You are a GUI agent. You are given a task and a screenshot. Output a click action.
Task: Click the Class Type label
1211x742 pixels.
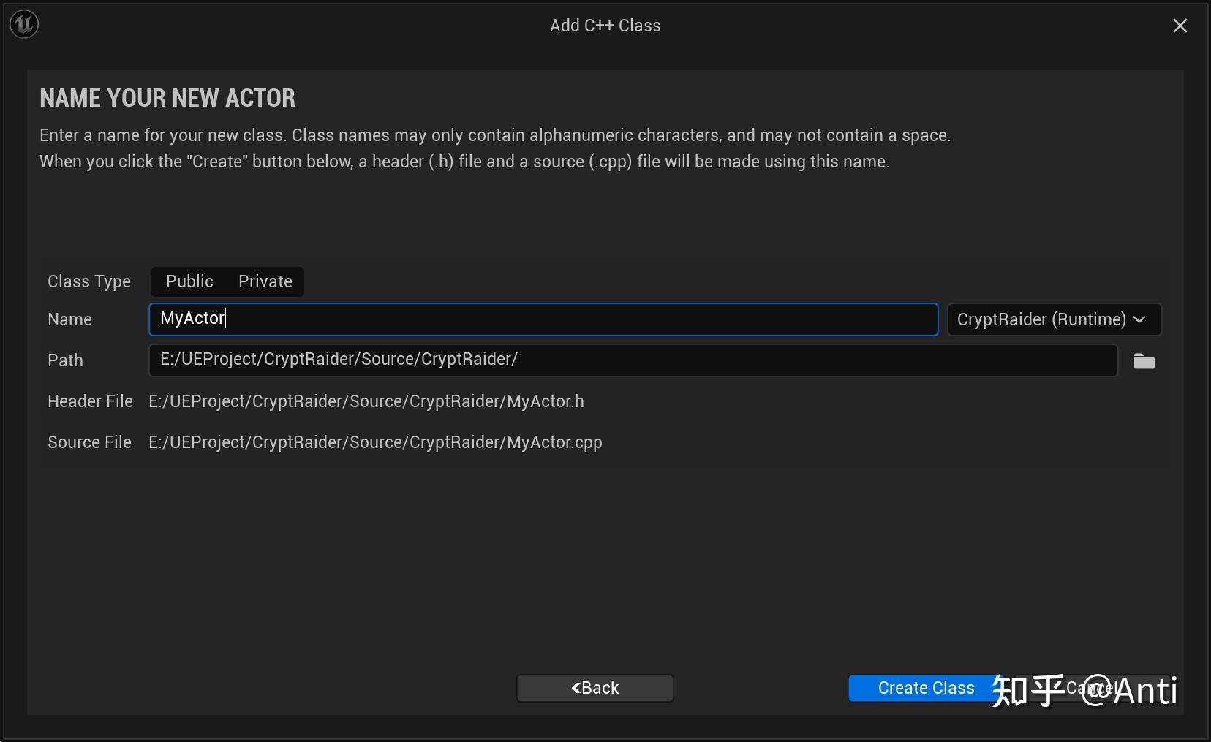(89, 281)
